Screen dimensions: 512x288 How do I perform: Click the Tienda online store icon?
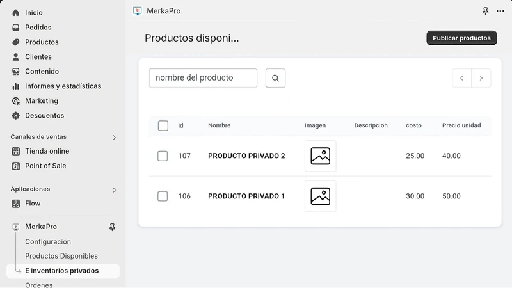(15, 151)
